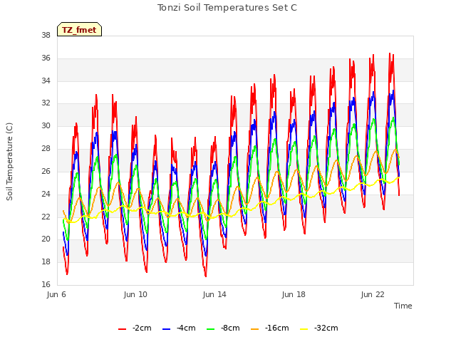Click the Jun 10 x-axis tick label

pos(135,294)
